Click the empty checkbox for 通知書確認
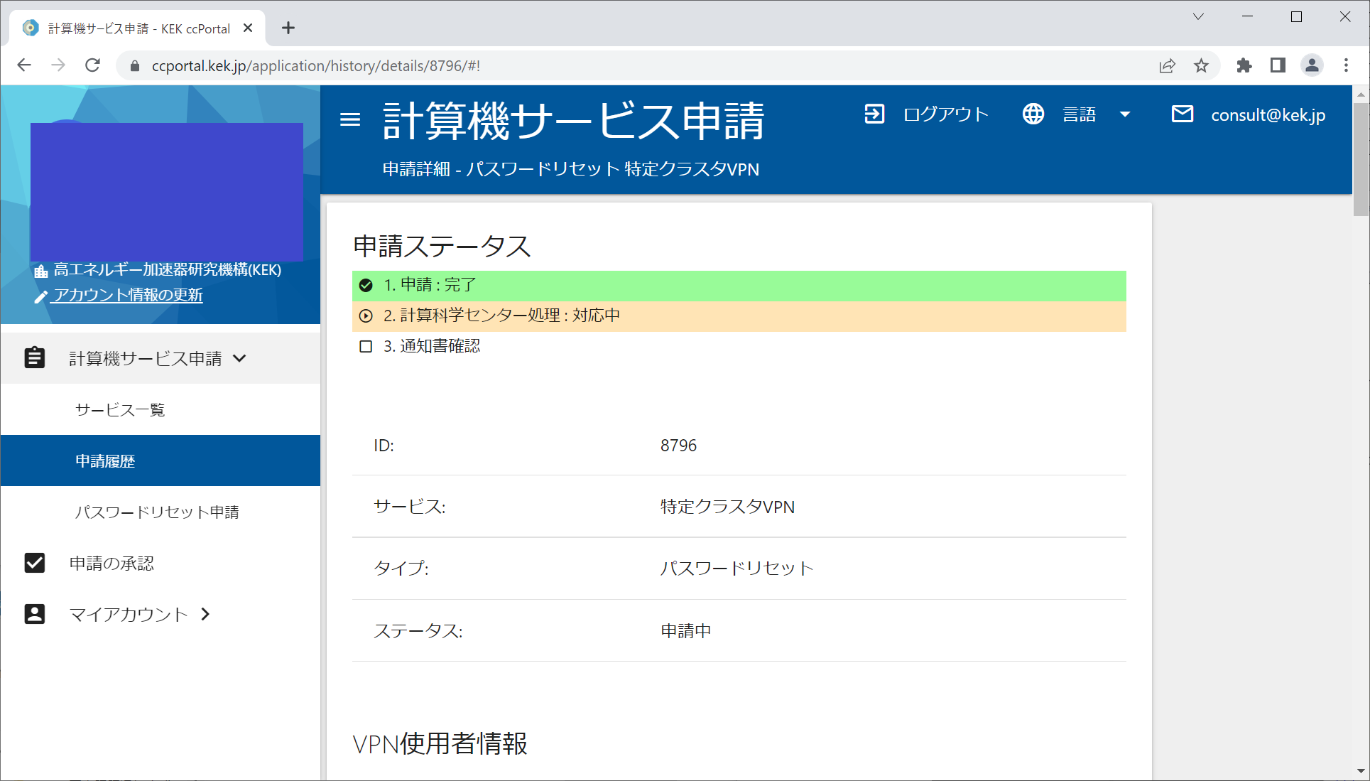The width and height of the screenshot is (1370, 781). [366, 346]
